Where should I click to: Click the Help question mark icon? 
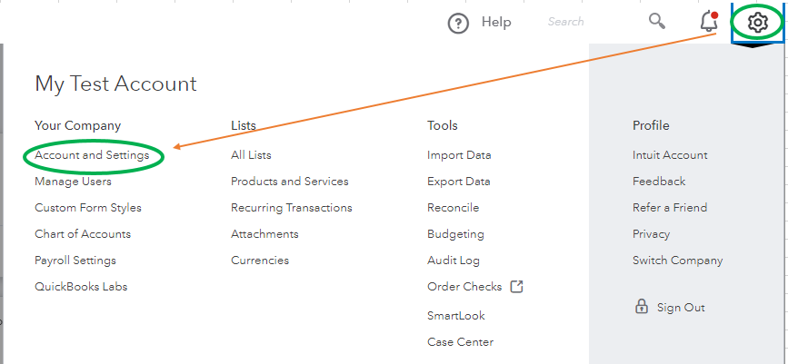458,23
